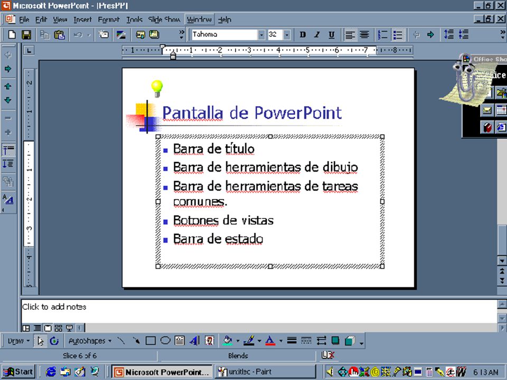Click the Promote left arrow

point(416,35)
